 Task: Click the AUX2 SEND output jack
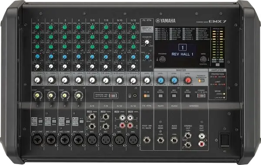[x=174, y=140]
